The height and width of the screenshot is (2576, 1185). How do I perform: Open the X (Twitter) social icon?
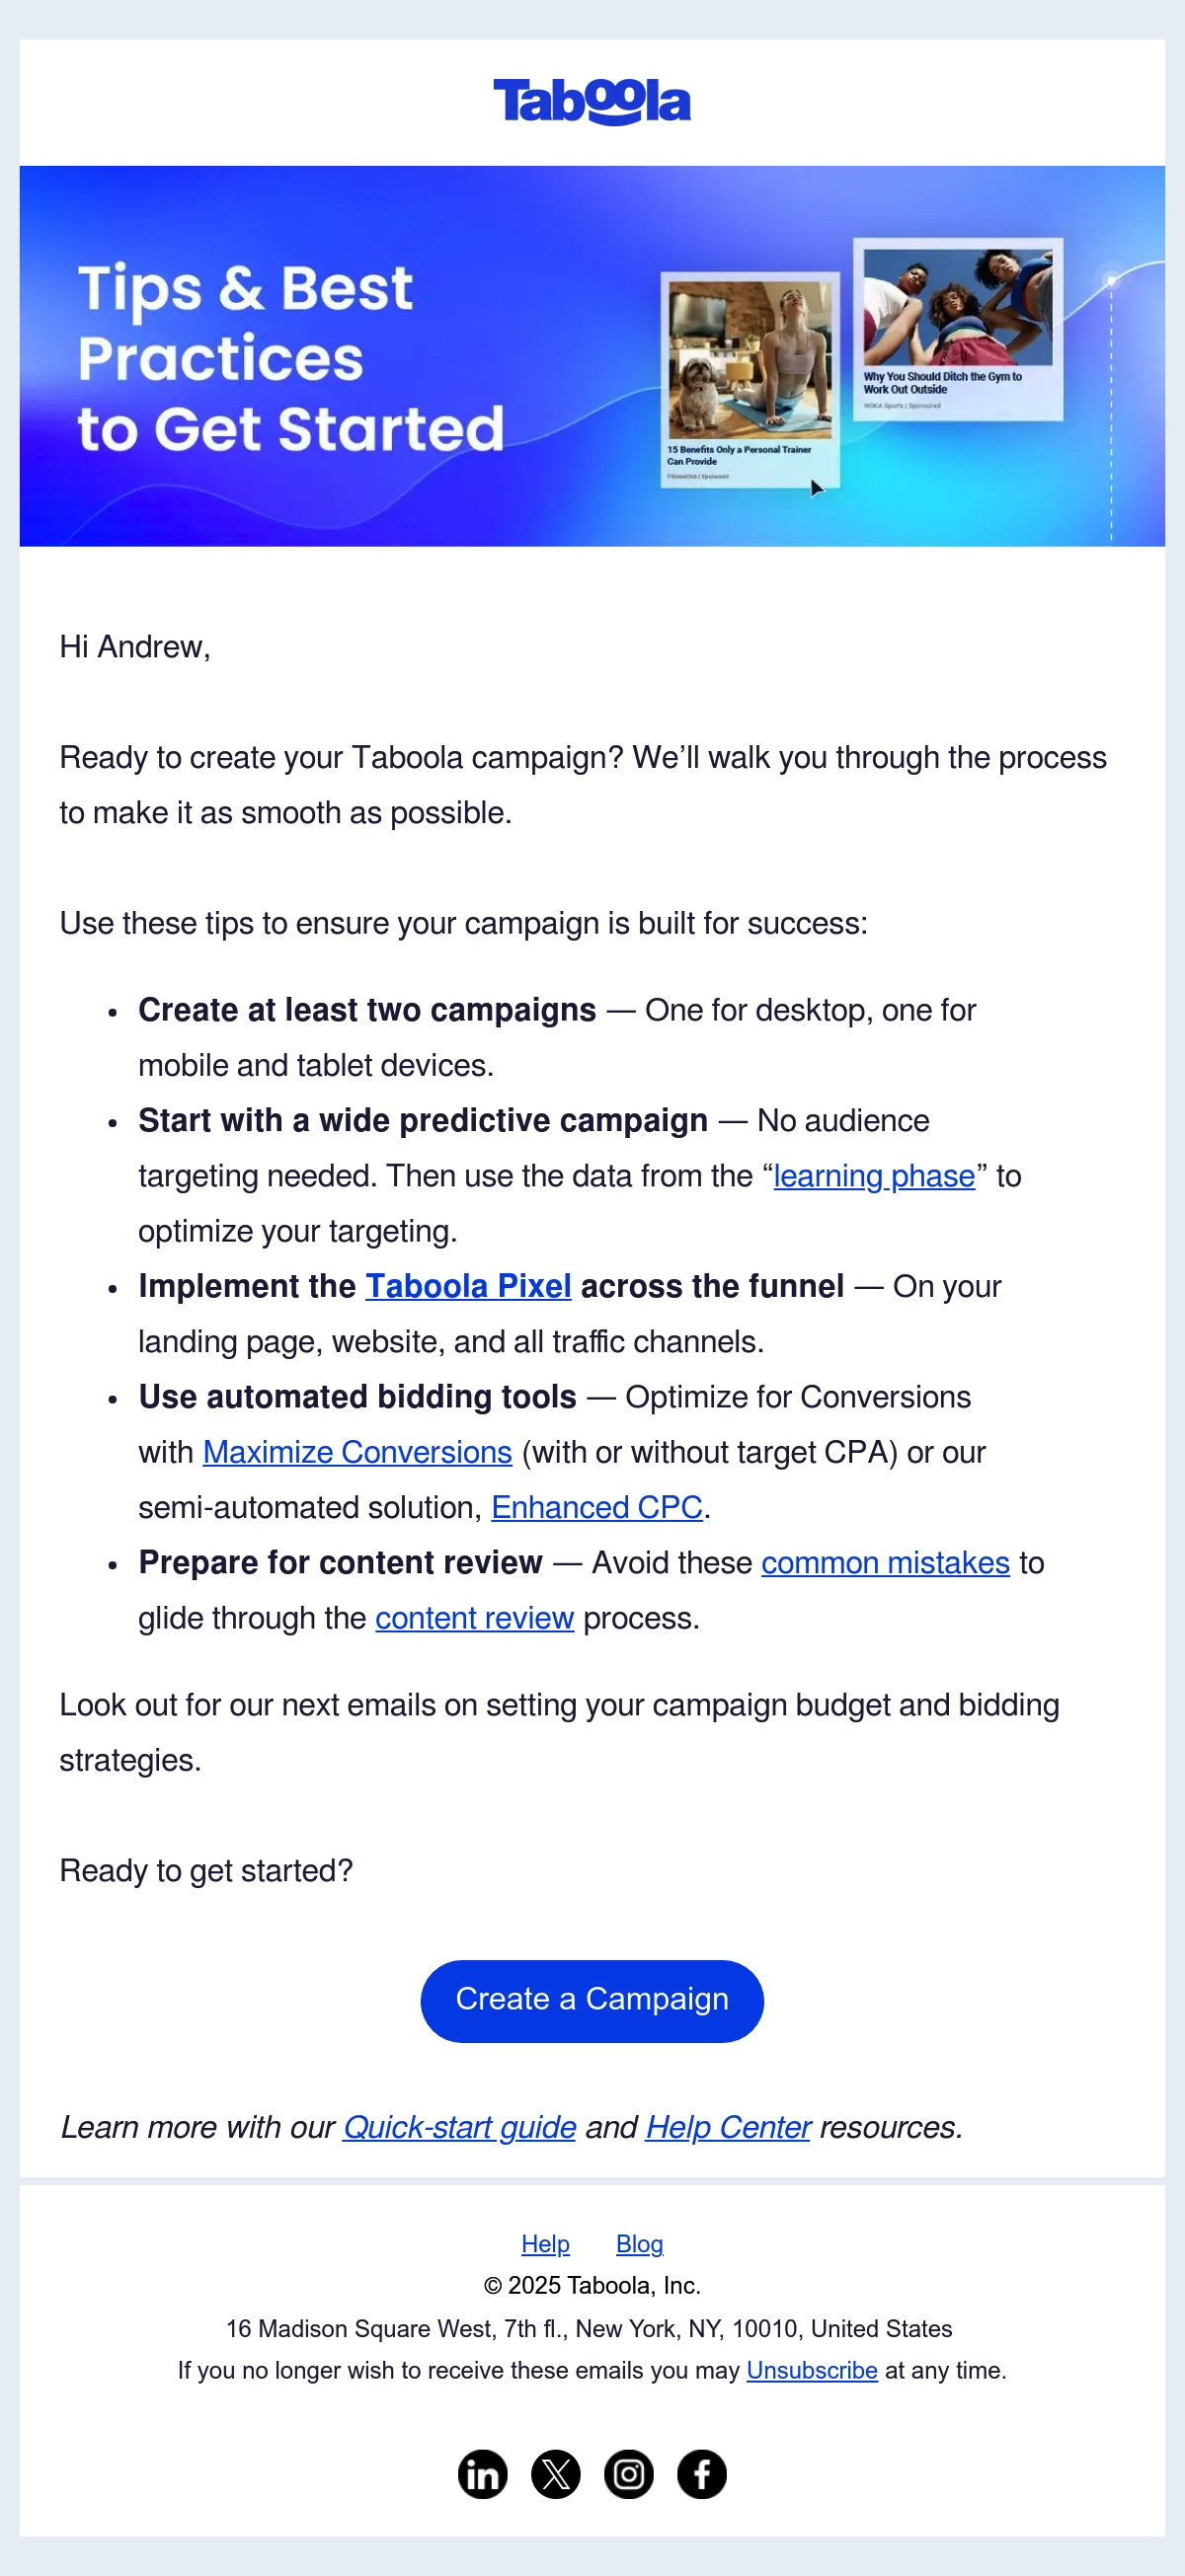click(555, 2474)
